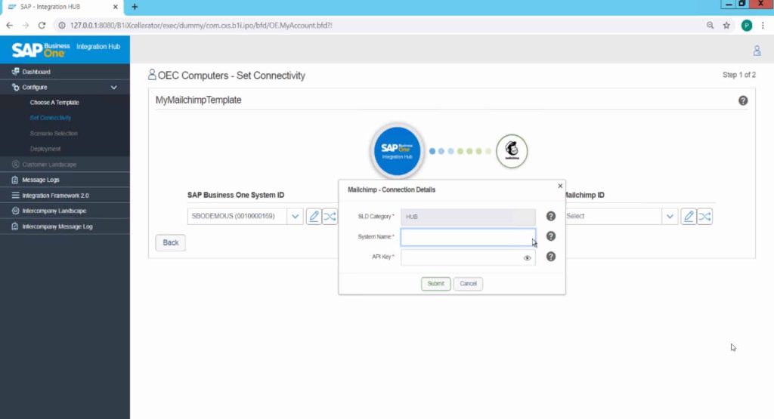Open the user profile icon at top right
Image resolution: width=774 pixels, height=419 pixels.
tap(757, 51)
